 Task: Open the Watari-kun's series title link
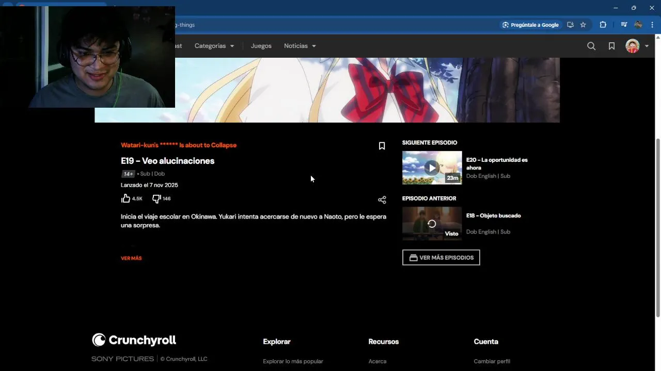[x=179, y=145]
